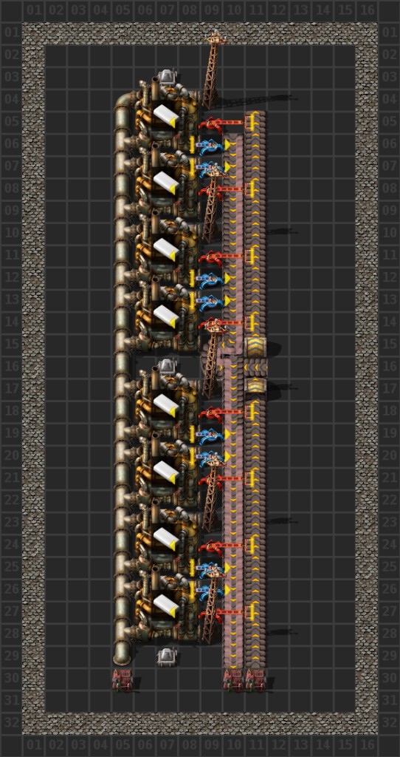This screenshot has height=757, width=400.
Task: Click power pole top in grid row 01
Action: pyautogui.click(x=215, y=38)
